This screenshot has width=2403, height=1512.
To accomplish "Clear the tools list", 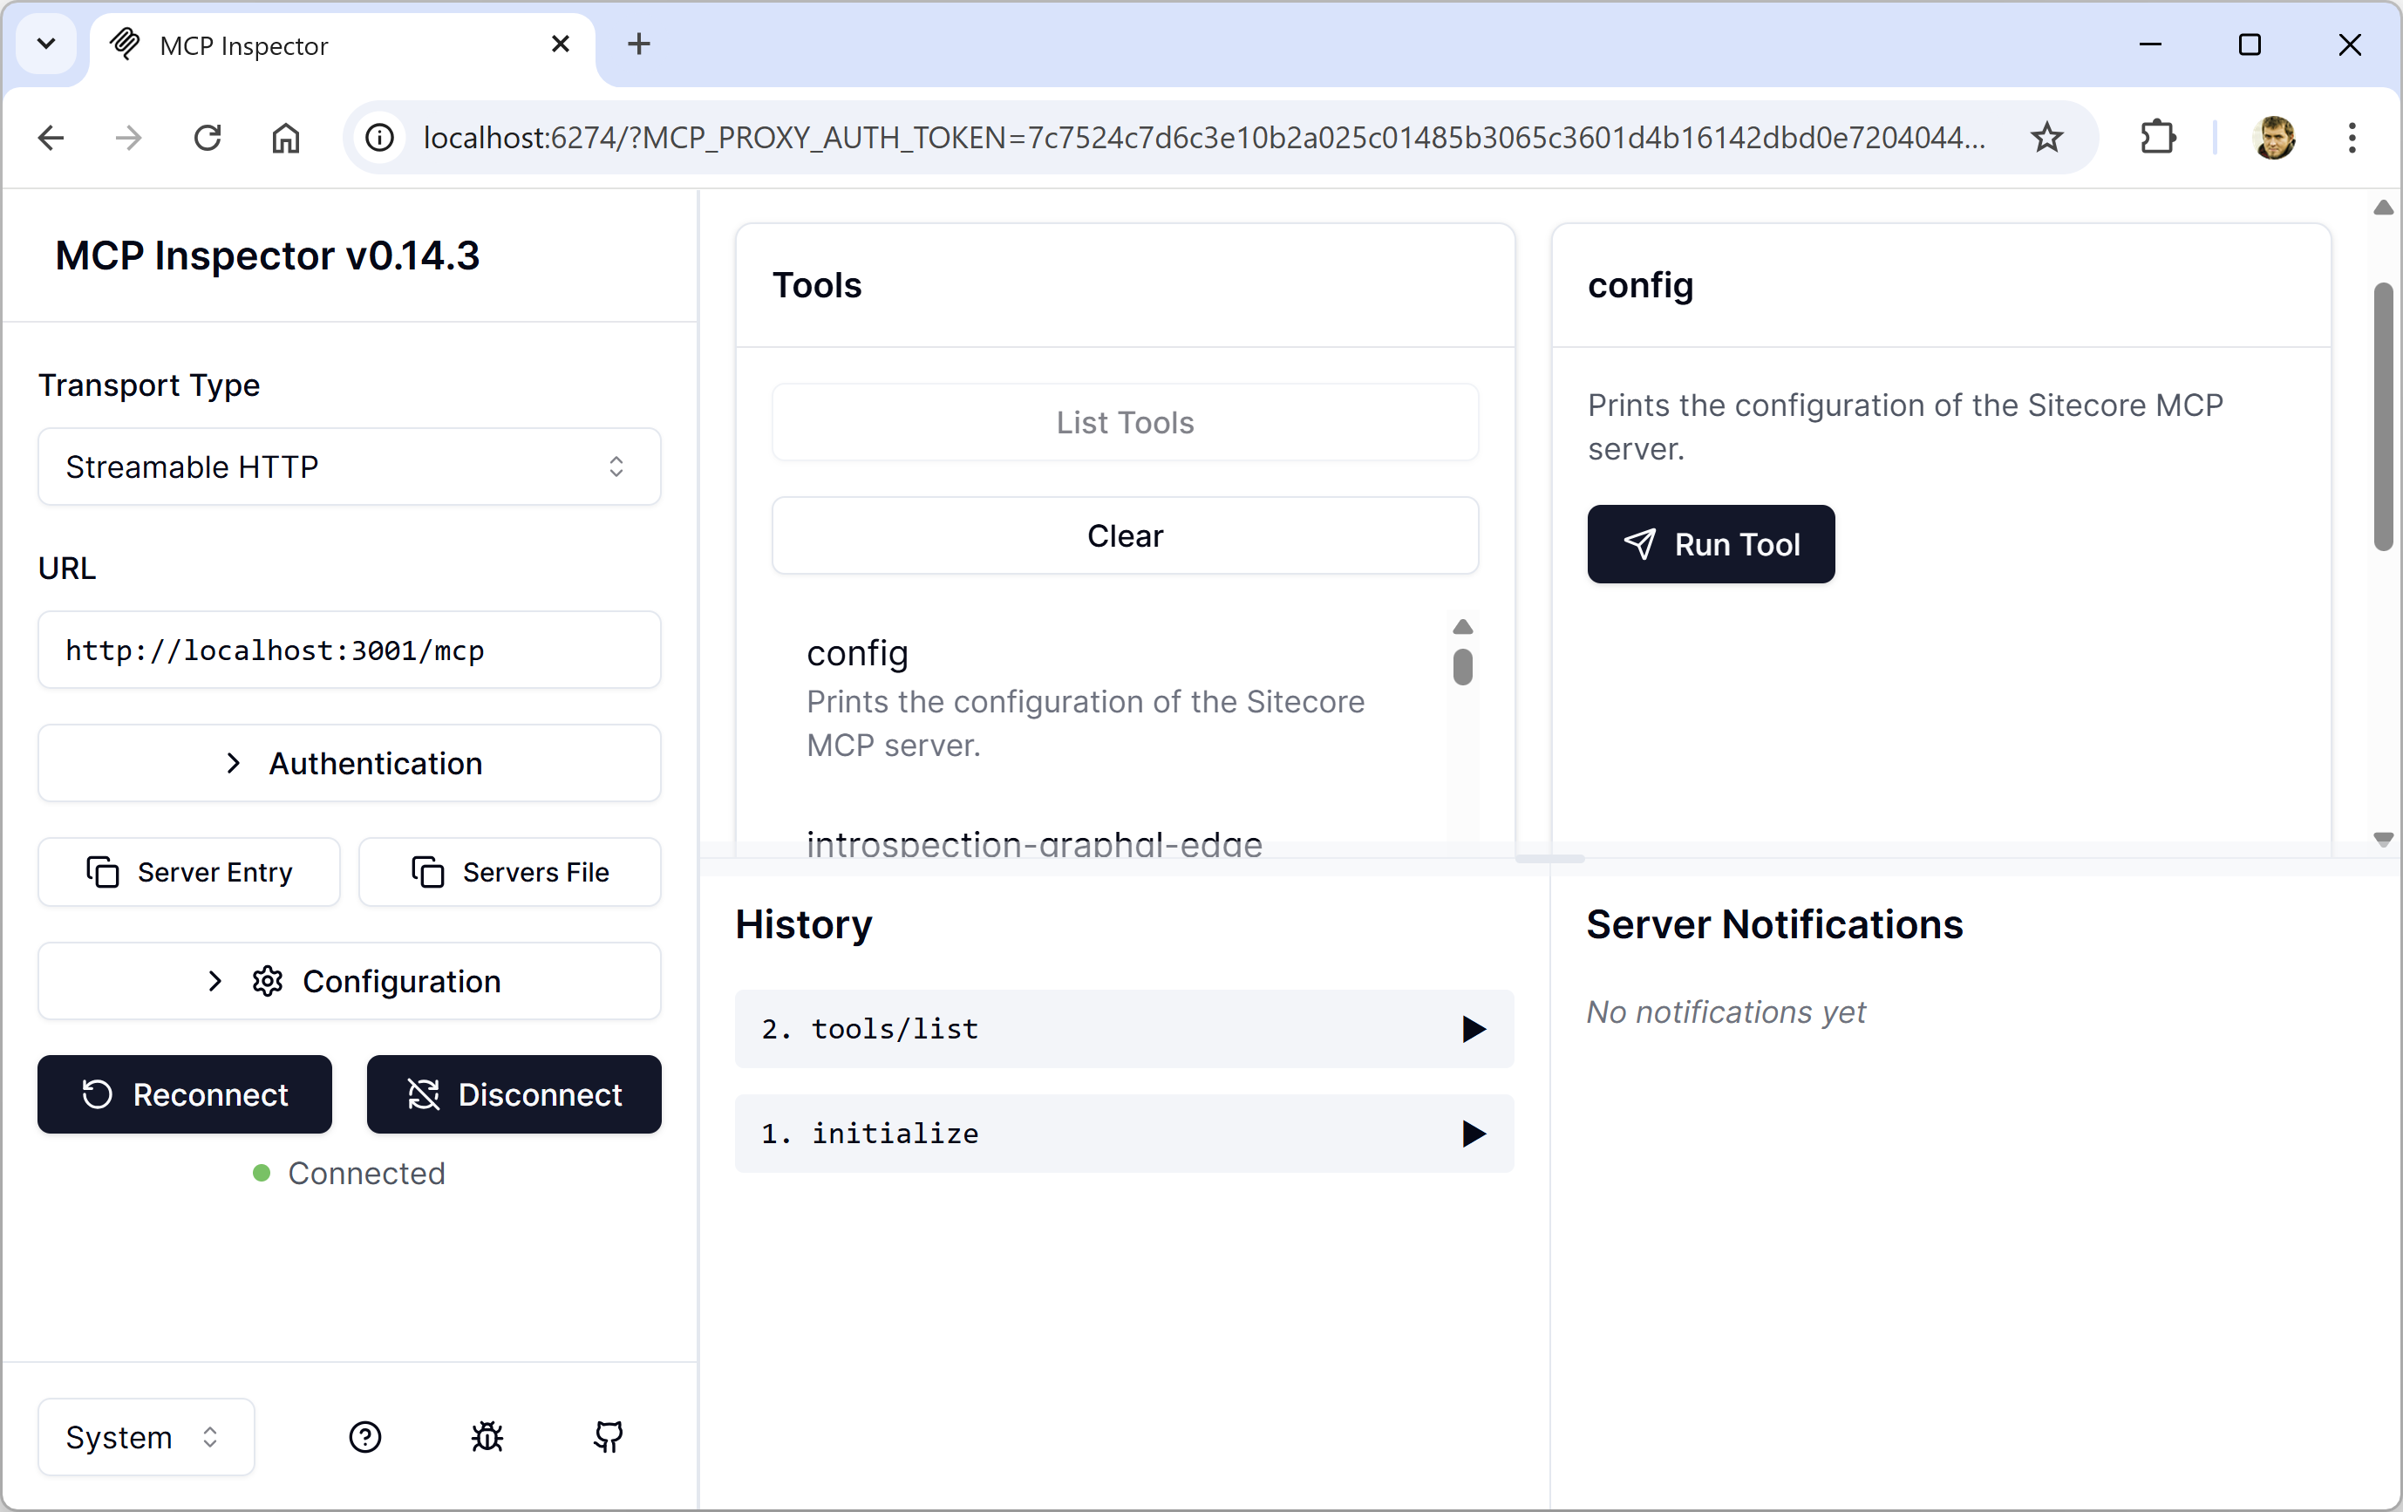I will point(1125,536).
